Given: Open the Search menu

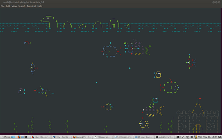Looking at the screenshot, I should pyautogui.click(x=22, y=6).
